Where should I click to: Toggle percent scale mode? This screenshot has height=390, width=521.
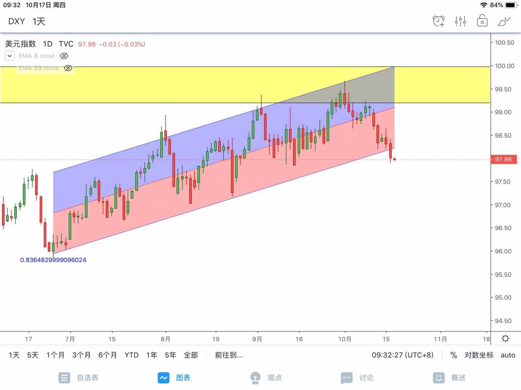454,355
